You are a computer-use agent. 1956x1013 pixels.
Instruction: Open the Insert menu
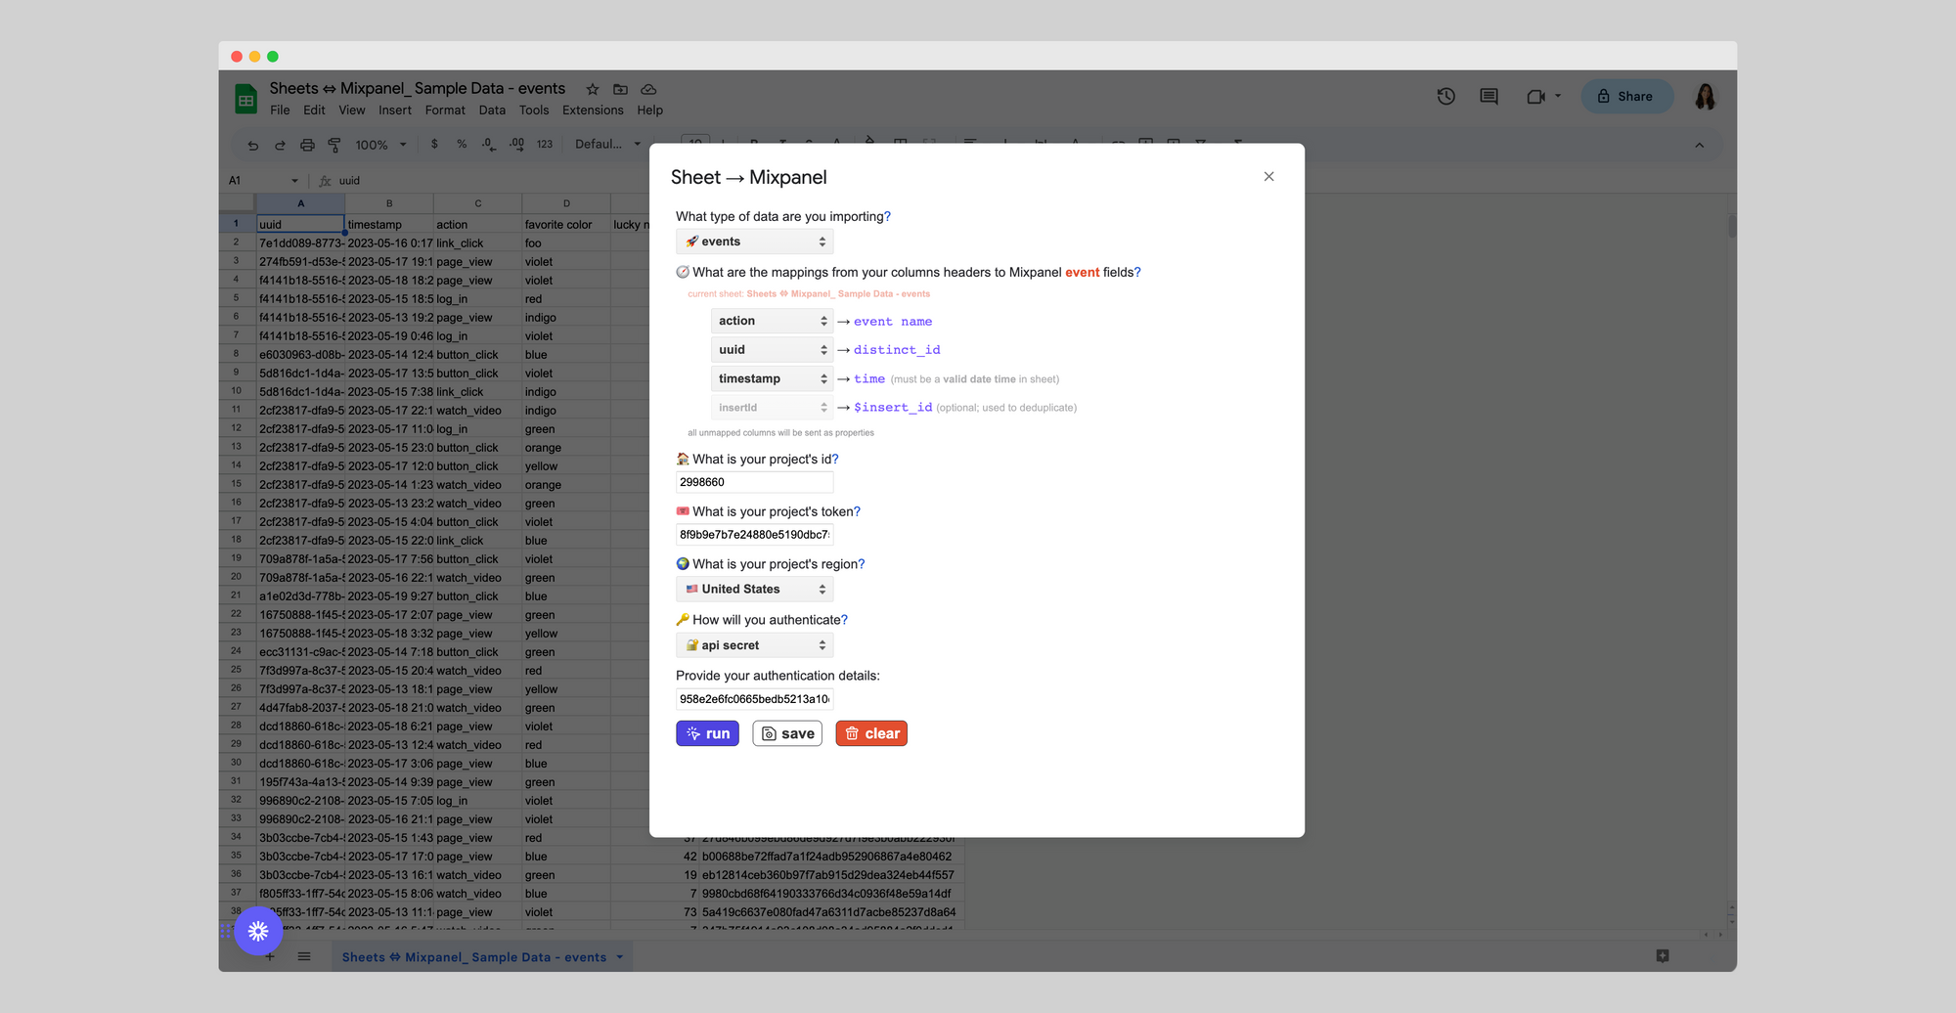[395, 110]
